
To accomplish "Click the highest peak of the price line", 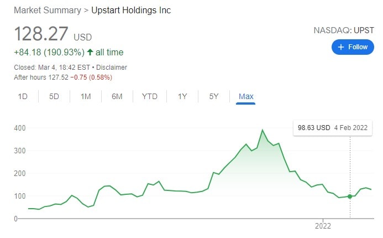I will (263, 130).
